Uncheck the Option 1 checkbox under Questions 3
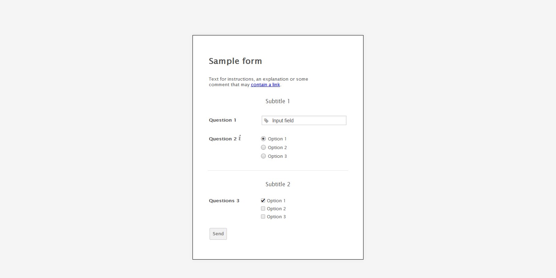Screen dimensions: 556x278 pyautogui.click(x=263, y=201)
